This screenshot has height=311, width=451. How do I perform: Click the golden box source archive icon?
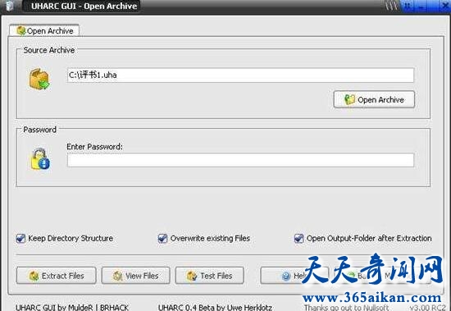[x=39, y=80]
